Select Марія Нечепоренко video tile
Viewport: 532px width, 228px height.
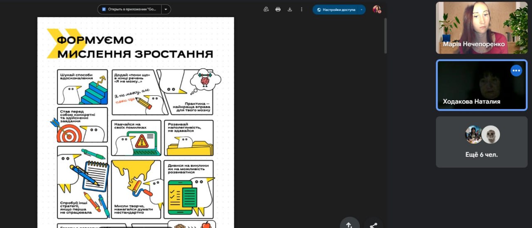coord(481,27)
